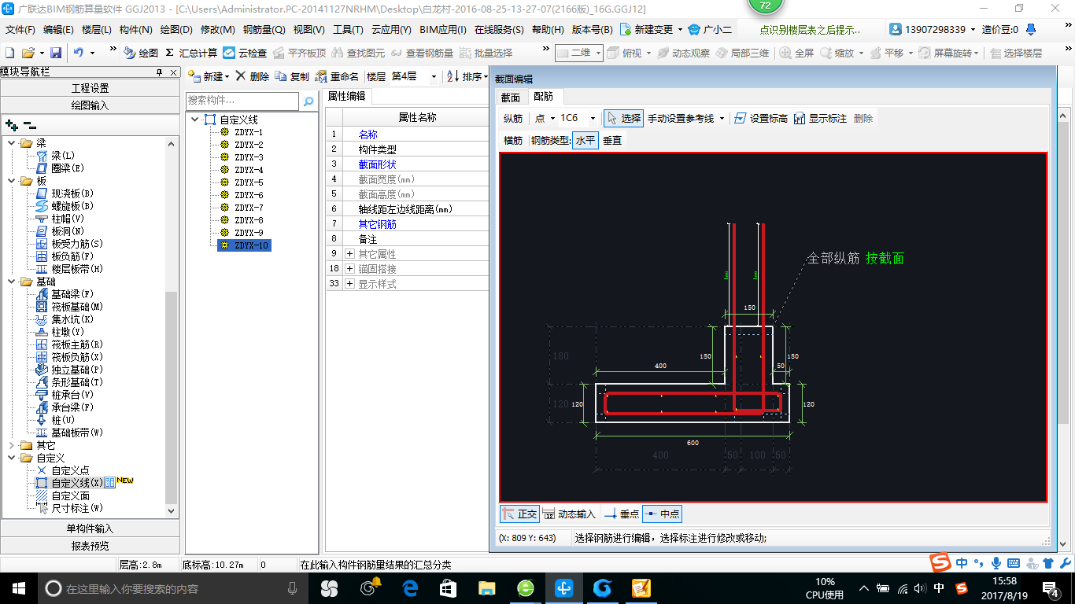The image size is (1075, 604).
Task: Expand 显示样式 property row
Action: (349, 284)
